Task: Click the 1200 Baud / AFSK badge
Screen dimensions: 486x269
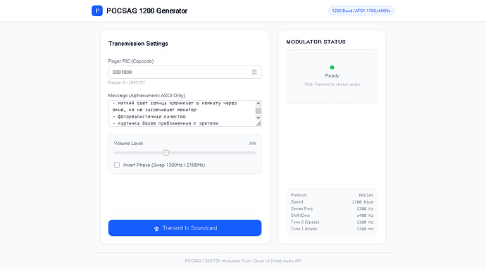Action: [x=361, y=11]
